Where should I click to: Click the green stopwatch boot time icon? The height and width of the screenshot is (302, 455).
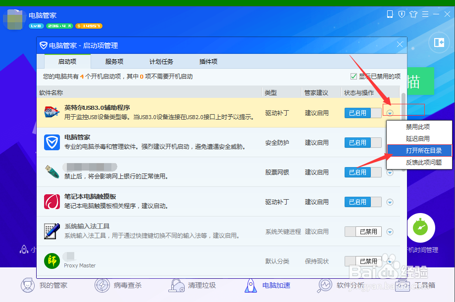pyautogui.click(x=420, y=228)
